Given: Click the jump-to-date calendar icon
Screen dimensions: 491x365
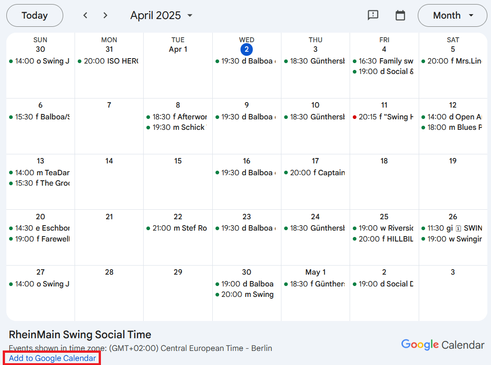Looking at the screenshot, I should [x=400, y=15].
